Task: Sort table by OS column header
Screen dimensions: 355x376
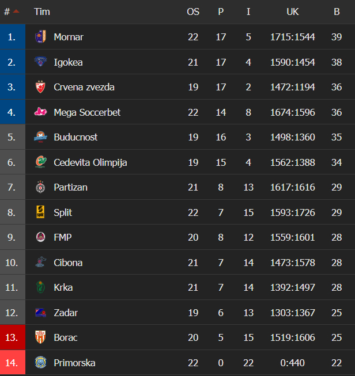Action: pos(193,12)
